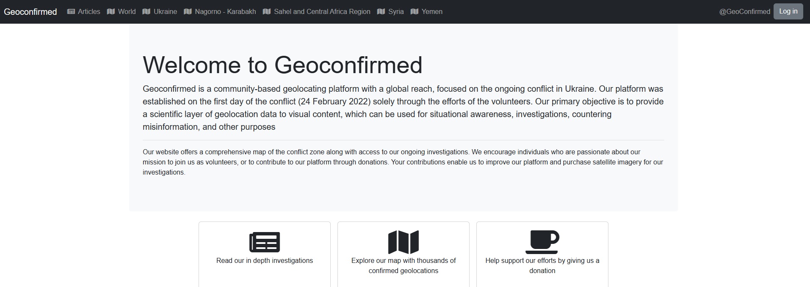Image resolution: width=810 pixels, height=287 pixels.
Task: Click the Log in button
Action: pos(788,11)
